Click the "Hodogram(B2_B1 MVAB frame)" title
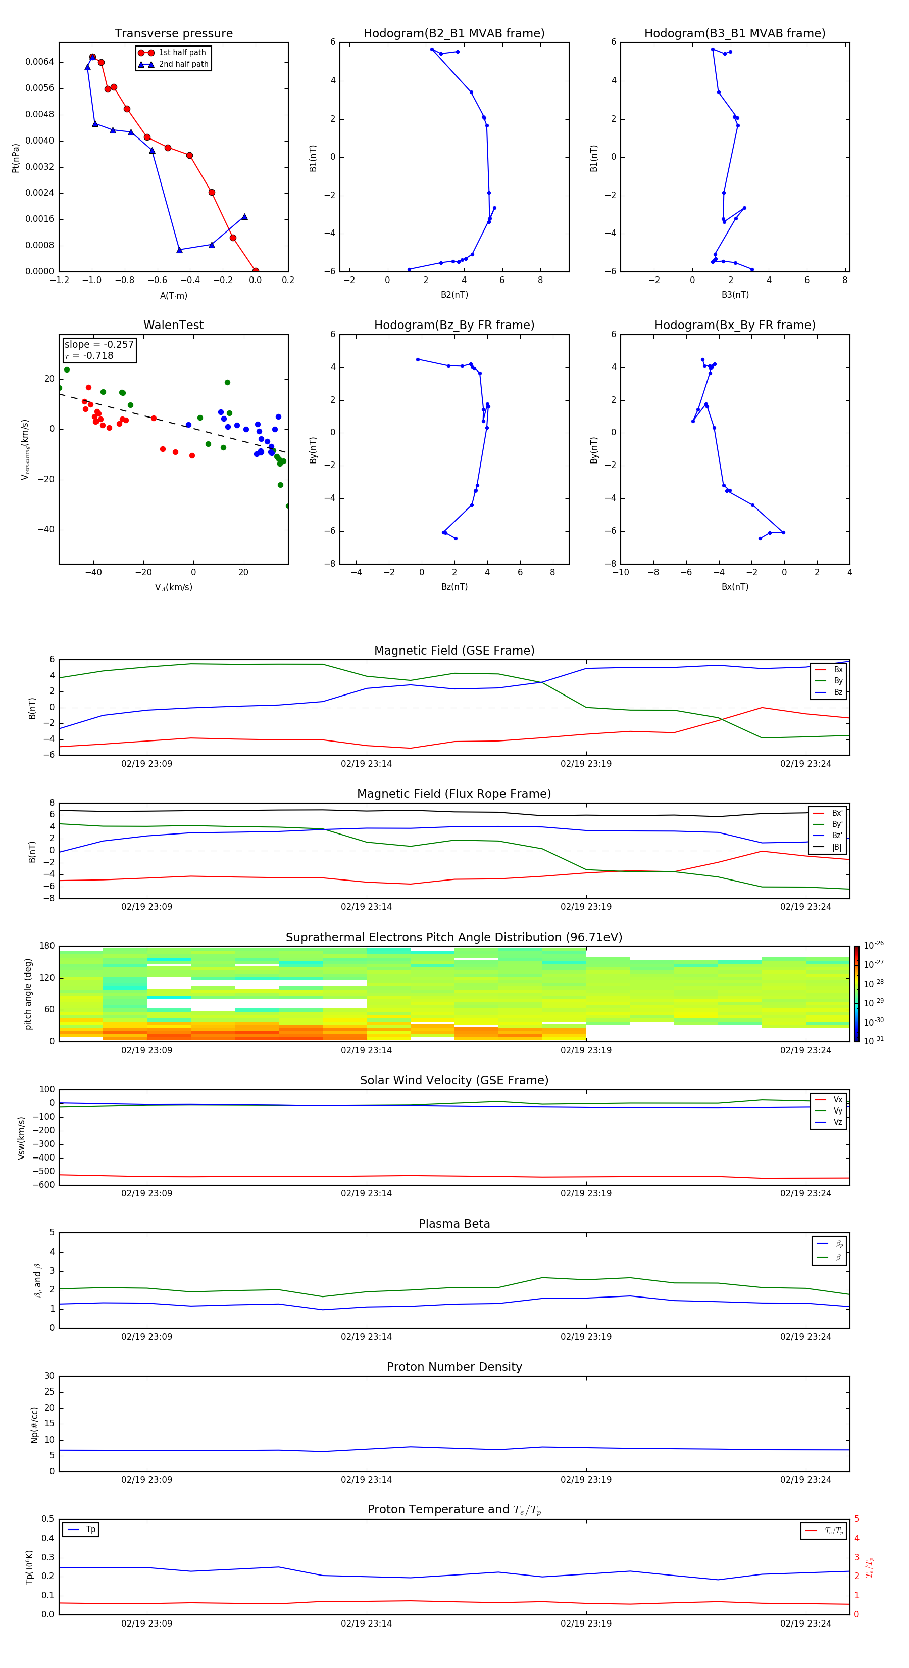 pyautogui.click(x=454, y=34)
